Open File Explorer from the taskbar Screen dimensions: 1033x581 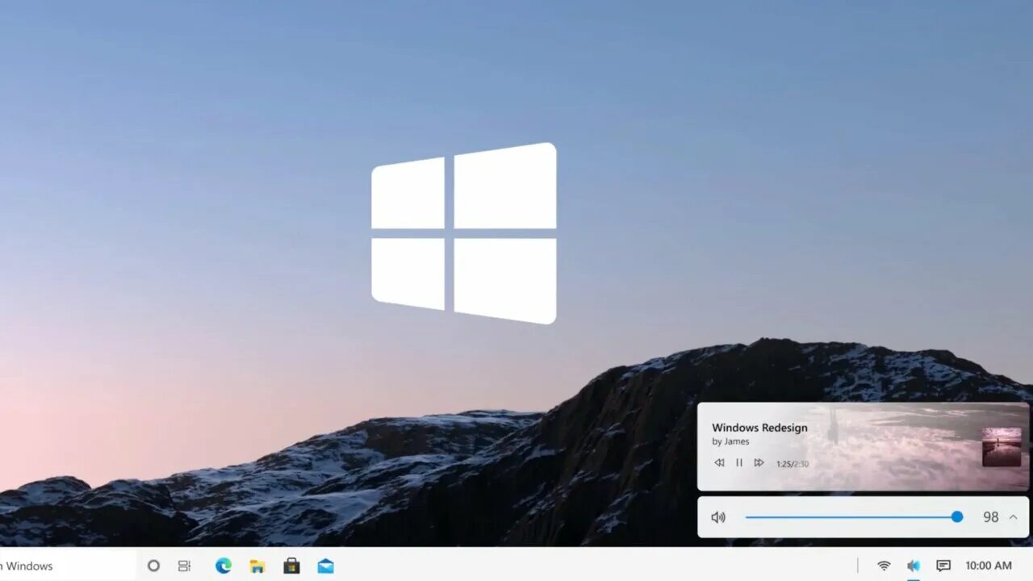(257, 566)
